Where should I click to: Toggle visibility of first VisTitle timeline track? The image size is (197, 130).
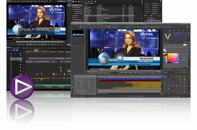click(74, 78)
